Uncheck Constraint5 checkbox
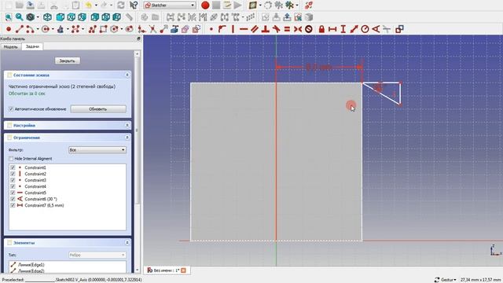Screen dimensions: 503x283 click(x=13, y=193)
